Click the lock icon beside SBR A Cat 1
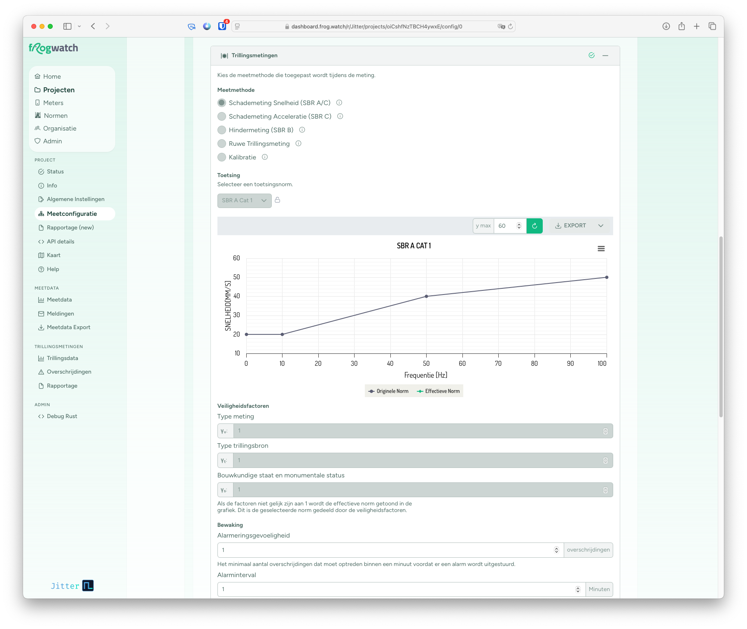This screenshot has height=629, width=747. 278,200
